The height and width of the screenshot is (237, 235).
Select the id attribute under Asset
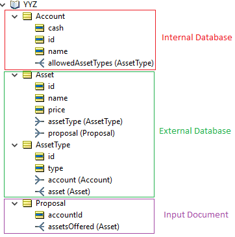pyautogui.click(x=51, y=86)
